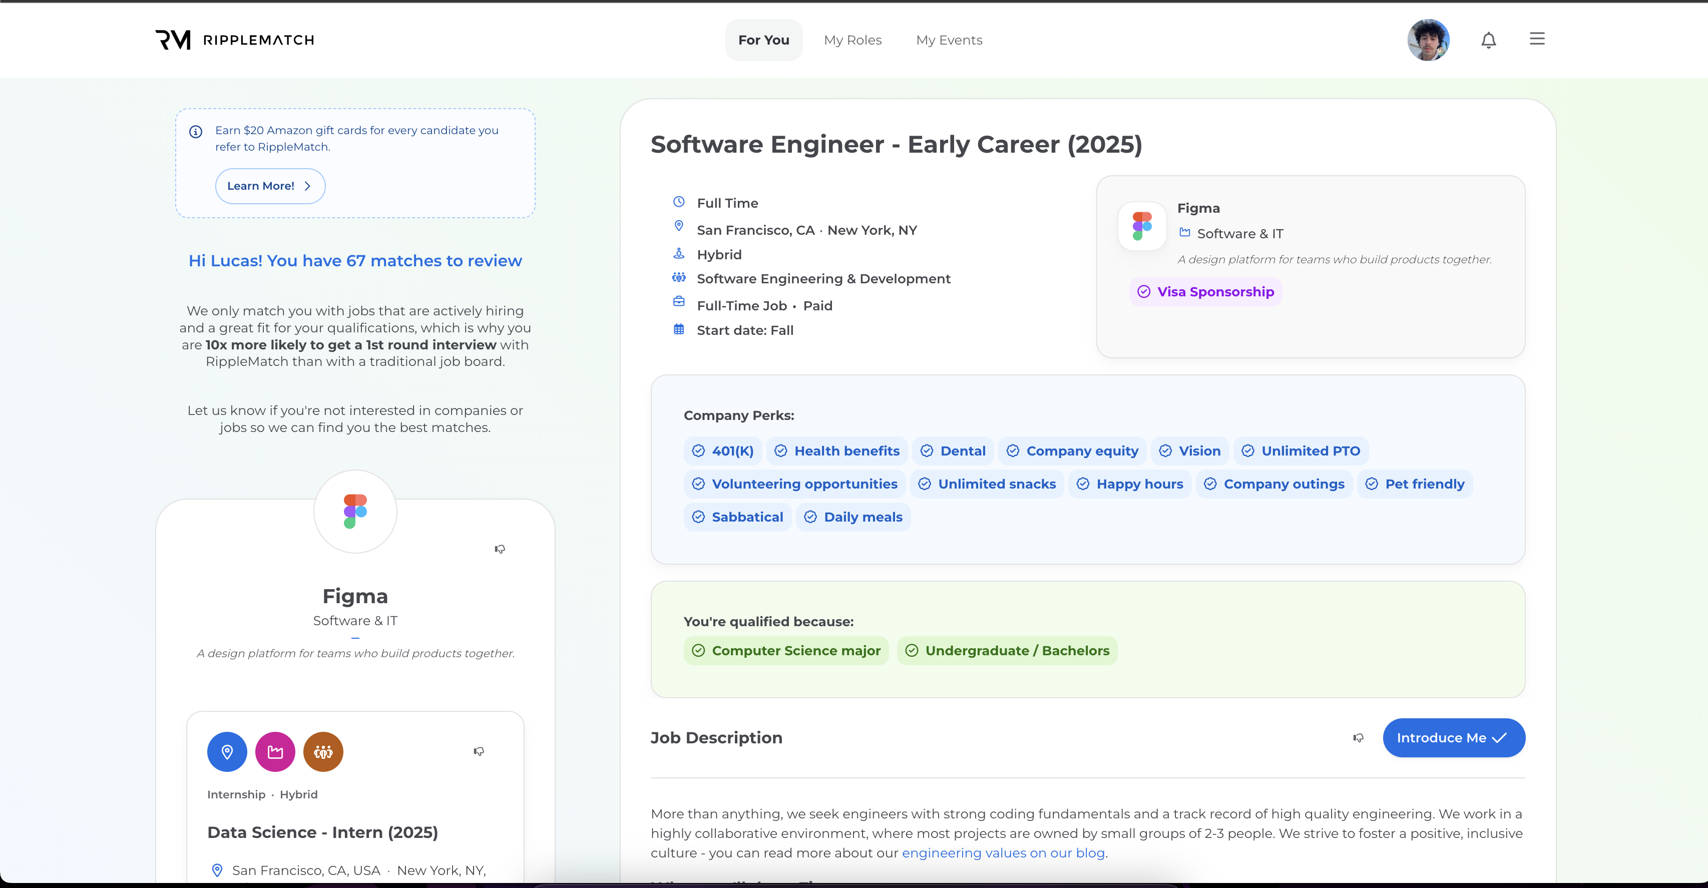Click the Learn More! button
Screen dimensions: 1708x888
click(x=270, y=186)
